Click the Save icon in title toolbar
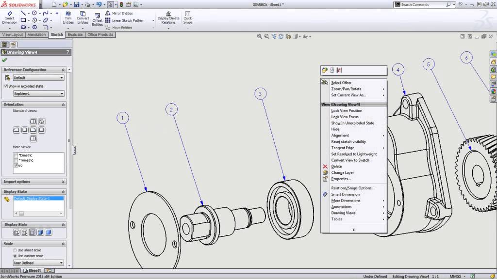This screenshot has height=279, width=497. 77,4
